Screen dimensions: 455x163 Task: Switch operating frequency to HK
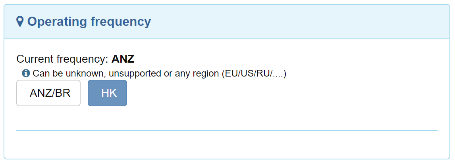coord(107,93)
